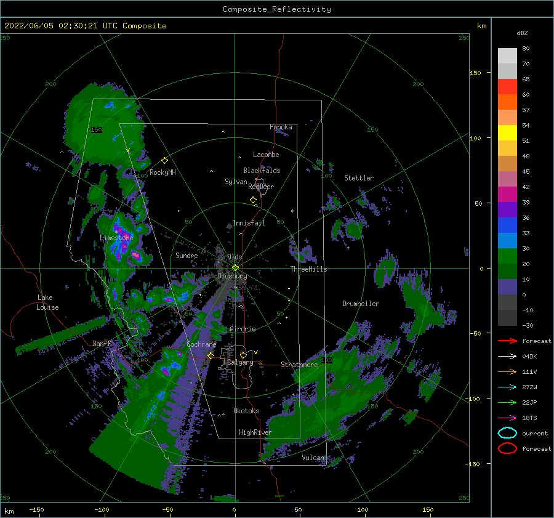Click the Sylvan label
The image size is (554, 518).
(236, 182)
